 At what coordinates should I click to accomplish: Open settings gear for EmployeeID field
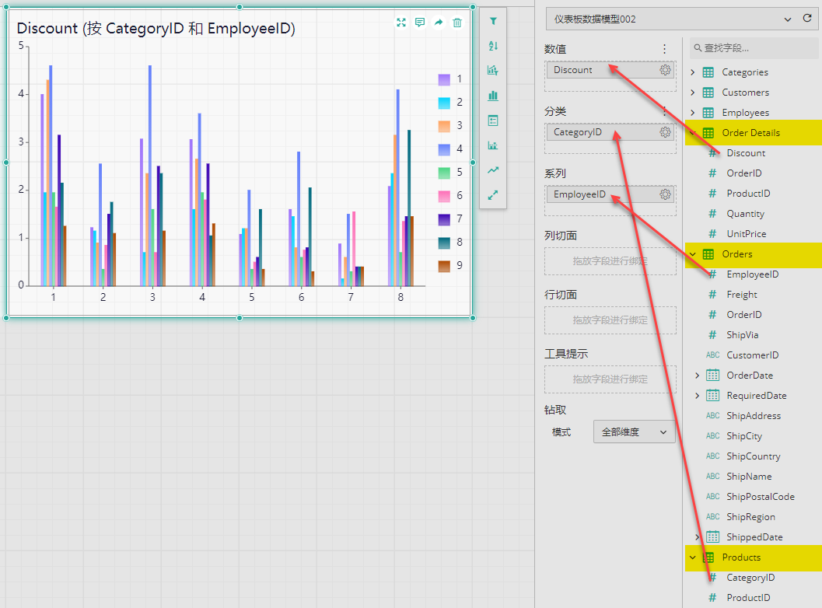click(x=665, y=194)
